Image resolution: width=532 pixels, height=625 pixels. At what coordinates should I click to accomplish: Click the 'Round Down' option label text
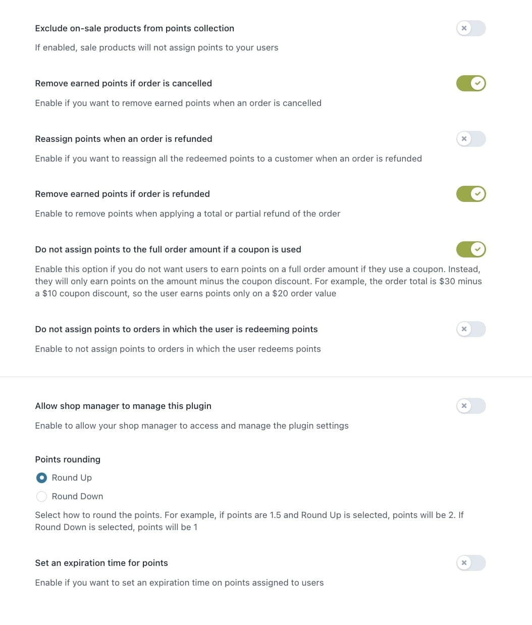[x=77, y=496]
